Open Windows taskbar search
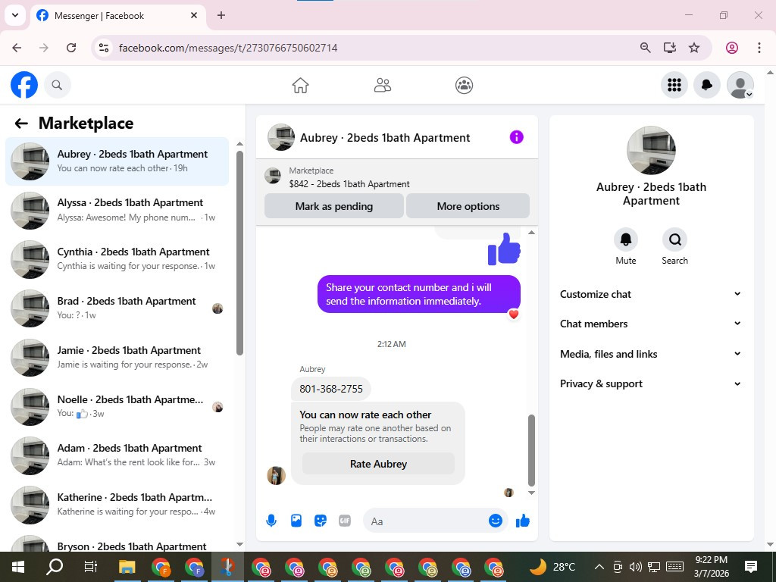The image size is (776, 582). point(55,567)
